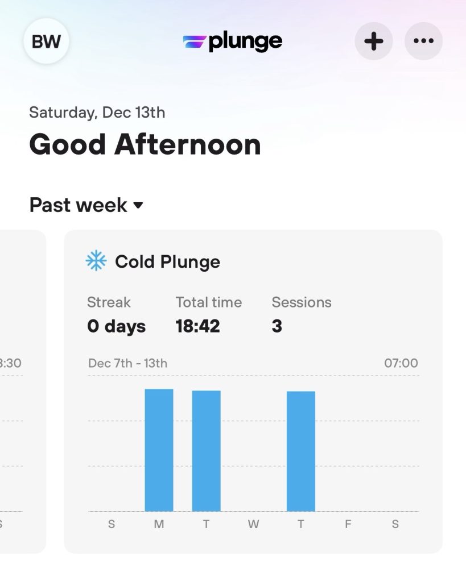Tap the Cold Plunge snowflake icon
This screenshot has width=466, height=582.
tap(96, 261)
